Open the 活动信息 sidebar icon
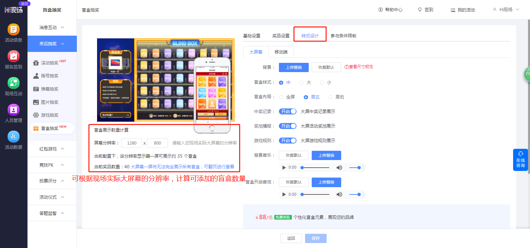The width and height of the screenshot is (530, 248). (x=14, y=30)
